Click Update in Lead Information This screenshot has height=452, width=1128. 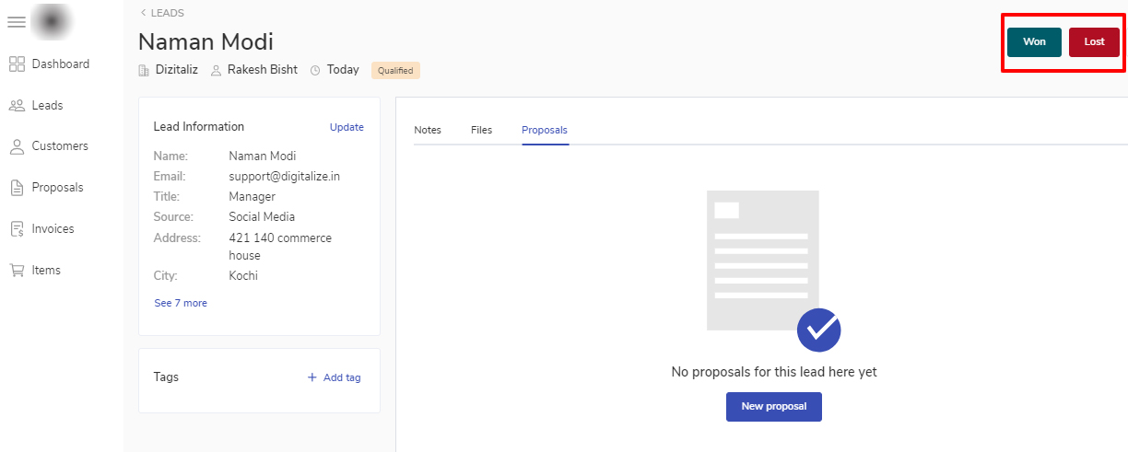(347, 127)
